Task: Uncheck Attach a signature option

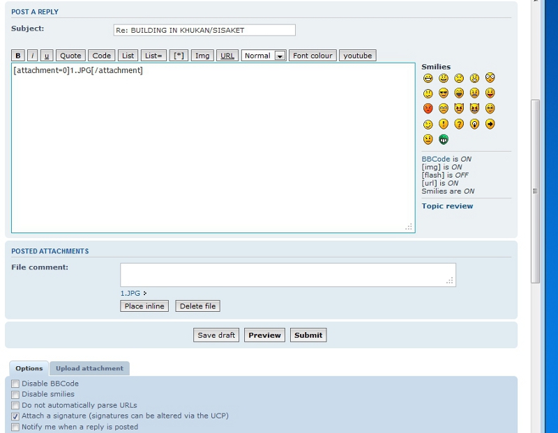Action: 15,416
